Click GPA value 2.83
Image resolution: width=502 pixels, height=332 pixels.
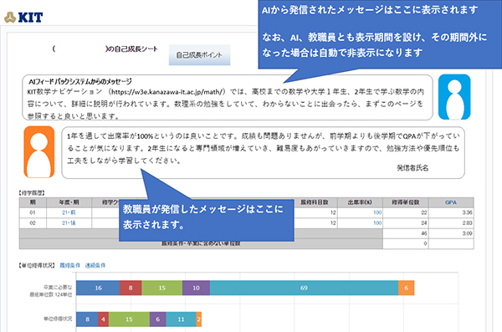467,222
